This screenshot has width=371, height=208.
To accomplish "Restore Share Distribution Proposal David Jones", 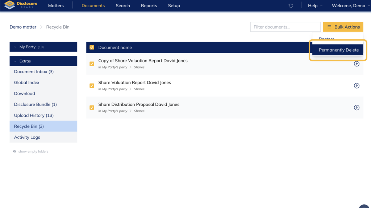I will [x=357, y=108].
